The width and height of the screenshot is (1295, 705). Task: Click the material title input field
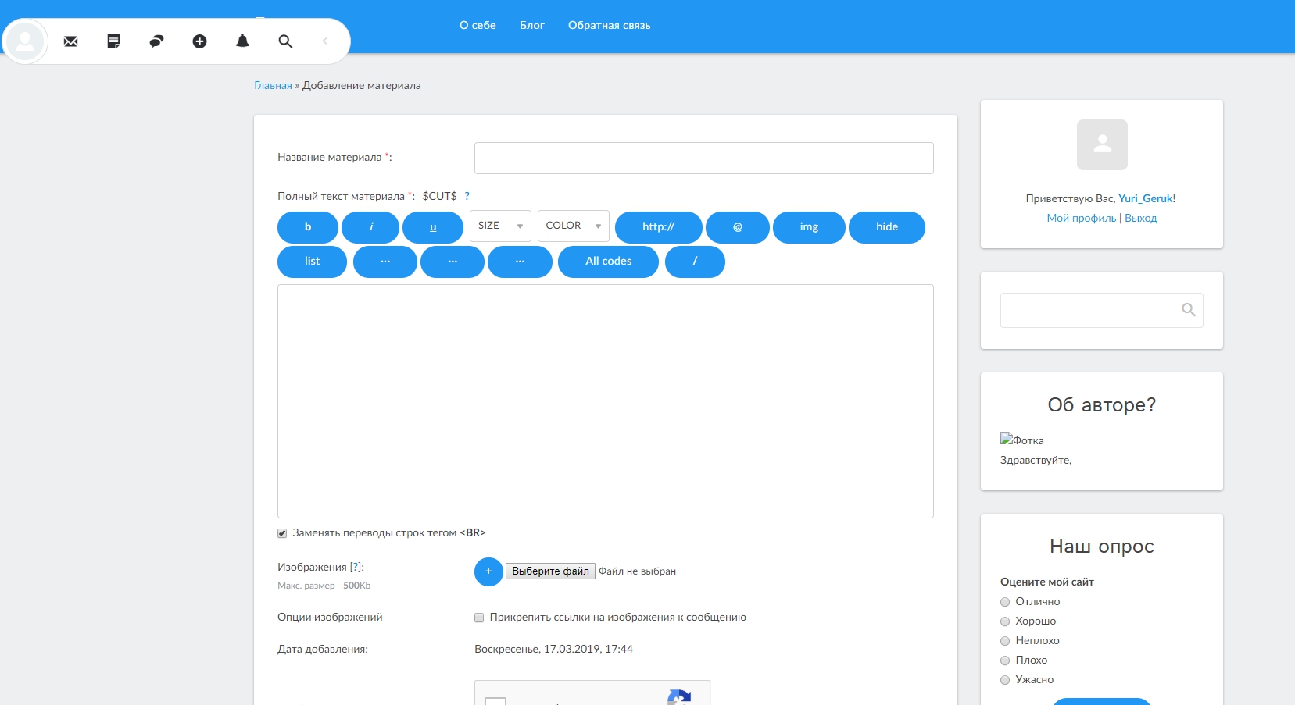point(703,158)
